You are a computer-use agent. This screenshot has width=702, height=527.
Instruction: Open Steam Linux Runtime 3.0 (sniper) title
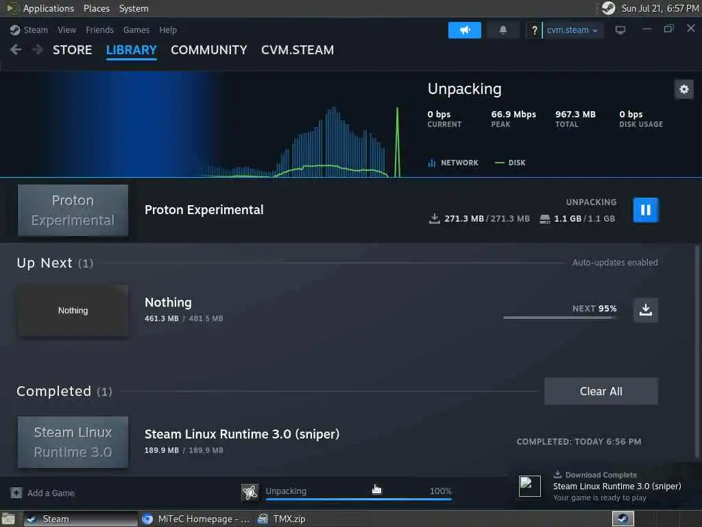(242, 434)
